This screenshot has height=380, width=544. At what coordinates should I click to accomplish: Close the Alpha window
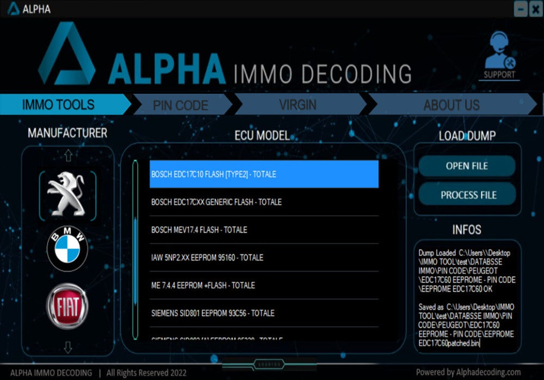click(x=536, y=9)
